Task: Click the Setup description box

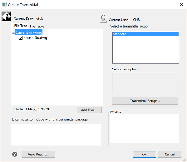Action: (145, 84)
